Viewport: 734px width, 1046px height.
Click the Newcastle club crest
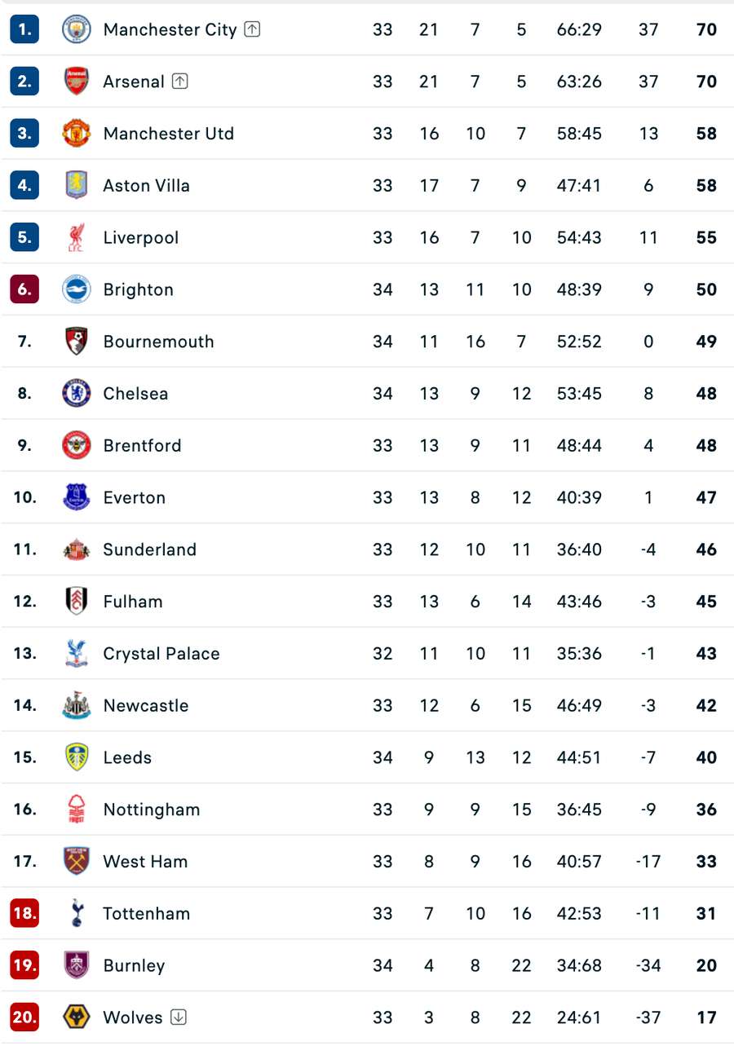pyautogui.click(x=76, y=705)
